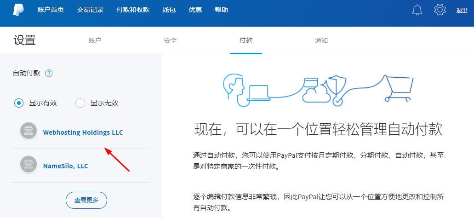
Task: Open the notifications bell icon
Action: 417,10
